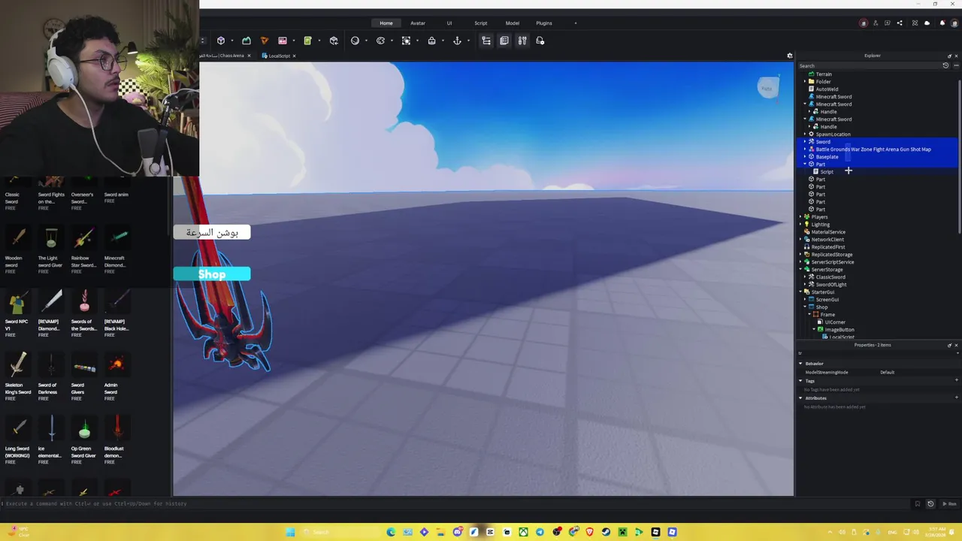Expand the Sword tool in Explorer
962x541 pixels.
coord(805,142)
